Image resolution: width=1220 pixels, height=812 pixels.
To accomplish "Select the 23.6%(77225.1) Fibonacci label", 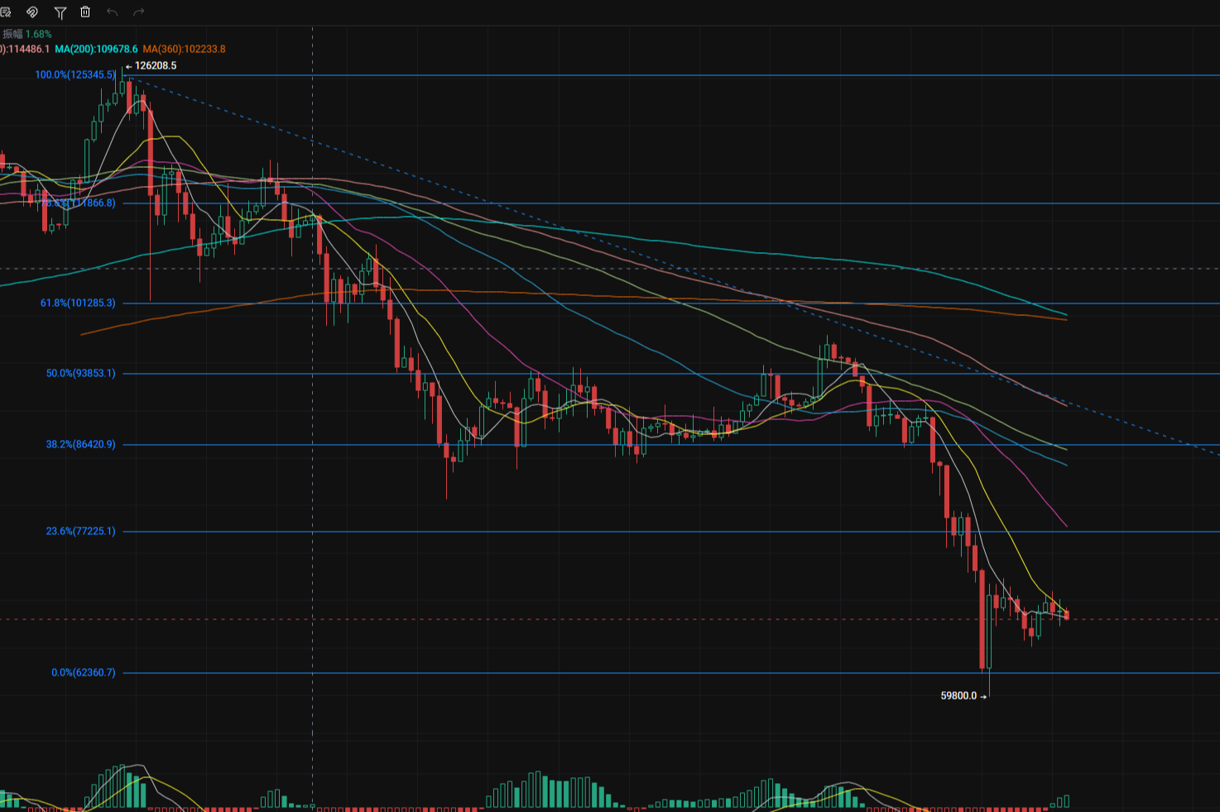I will [x=80, y=532].
